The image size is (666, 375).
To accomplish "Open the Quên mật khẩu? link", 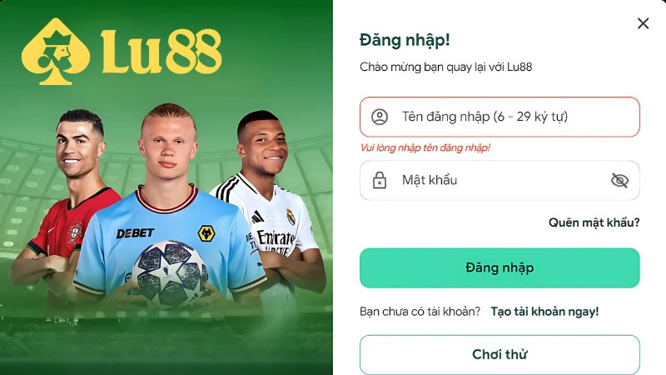I will pos(594,222).
